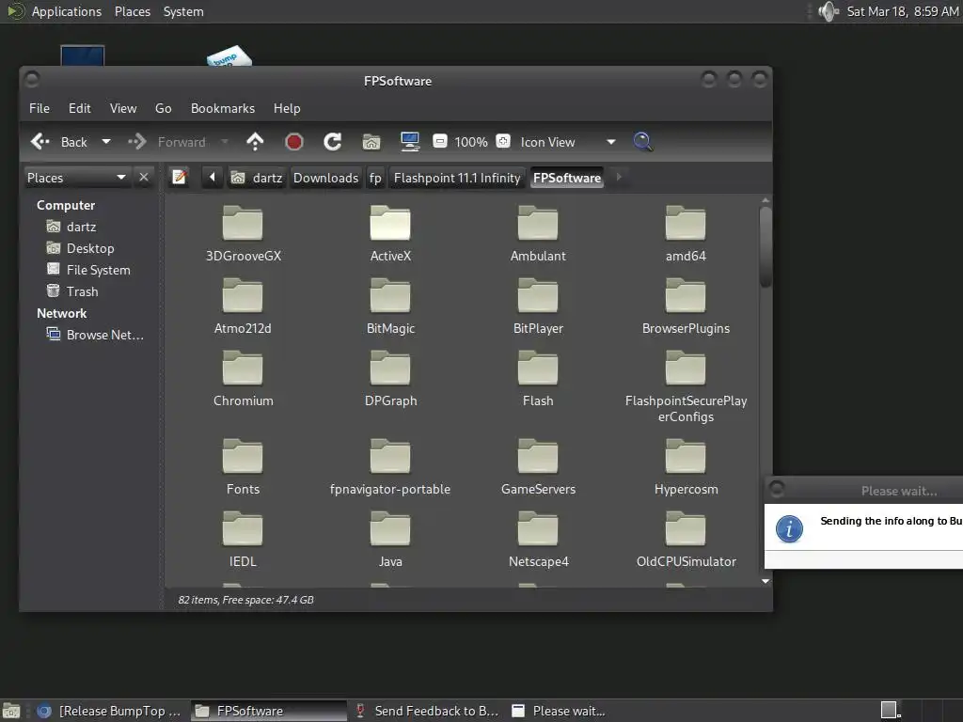Select FPSoftware path bar button

click(567, 178)
